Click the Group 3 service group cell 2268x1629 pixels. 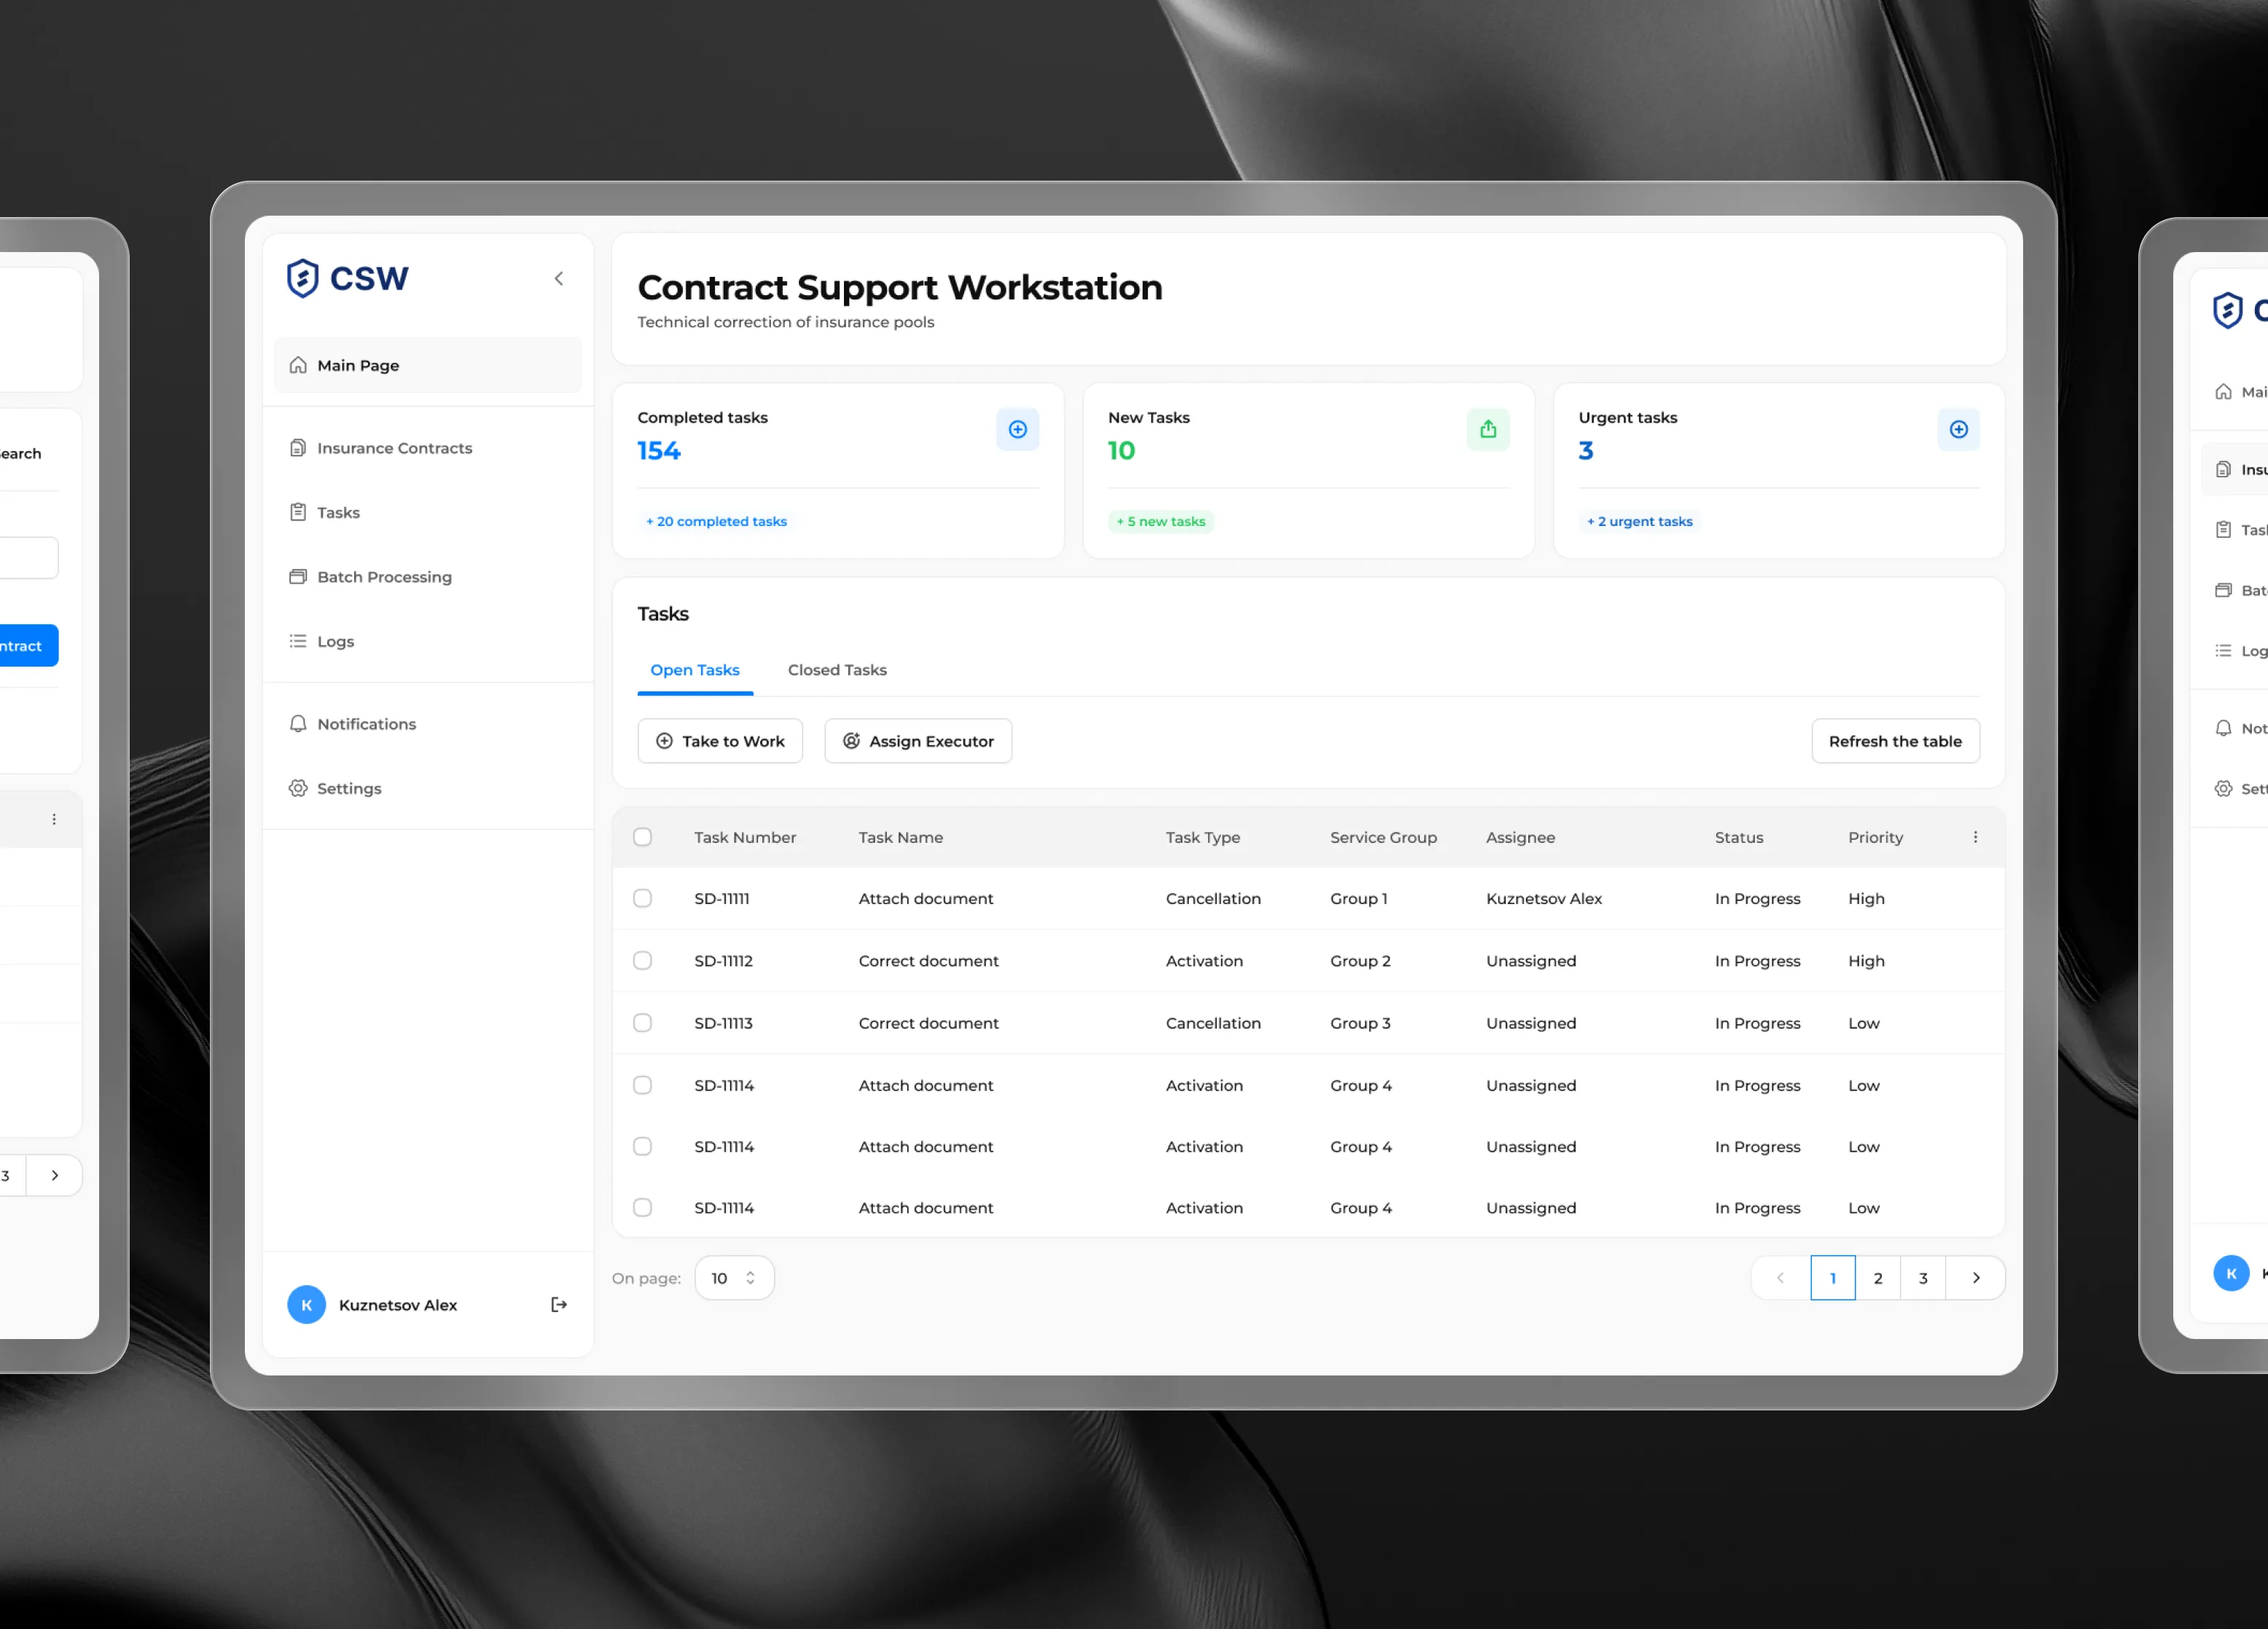[x=1360, y=1022]
